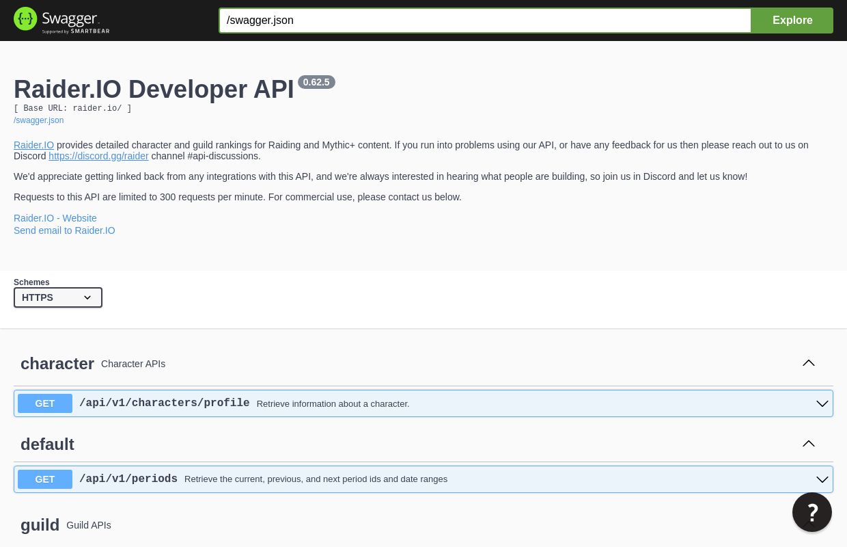The width and height of the screenshot is (847, 547).
Task: Click 'Retrieve information about a character.' description
Action: pyautogui.click(x=333, y=404)
